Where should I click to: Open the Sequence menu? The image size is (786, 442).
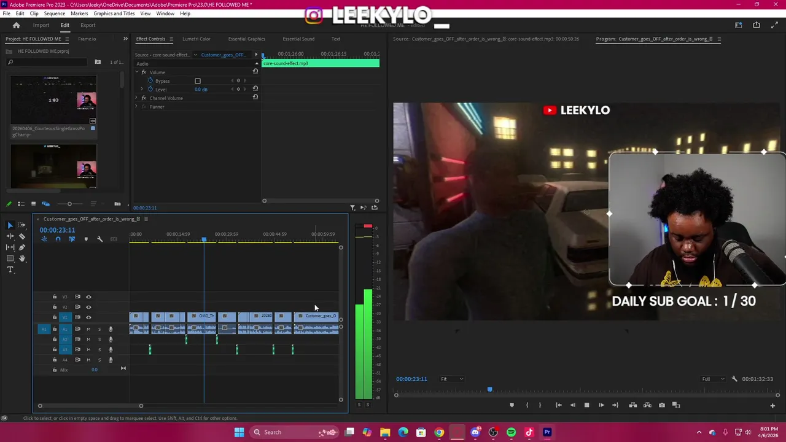pos(54,14)
